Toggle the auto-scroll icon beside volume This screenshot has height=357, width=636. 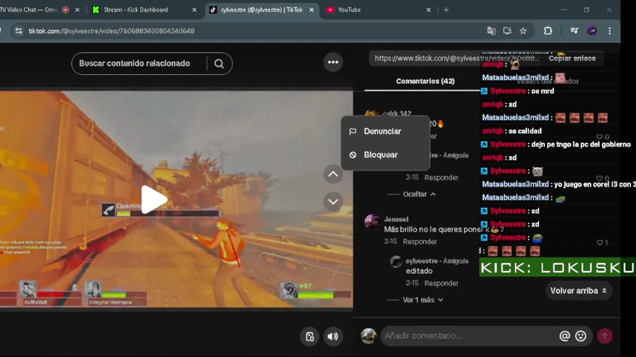pos(310,337)
